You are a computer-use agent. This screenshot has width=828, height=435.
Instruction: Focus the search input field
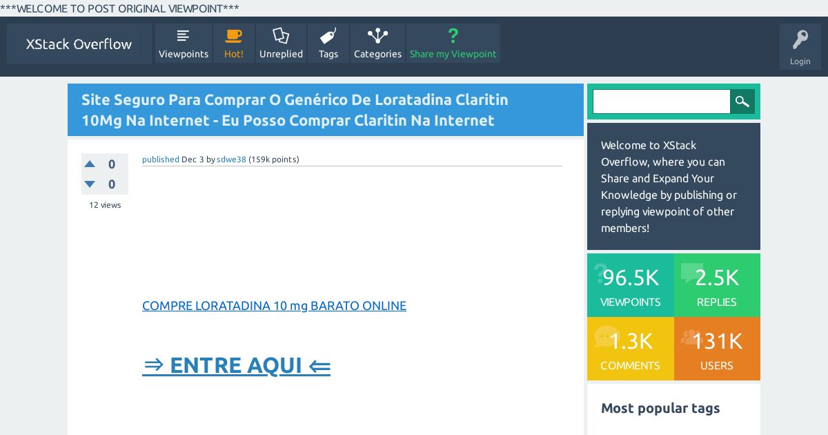662,101
